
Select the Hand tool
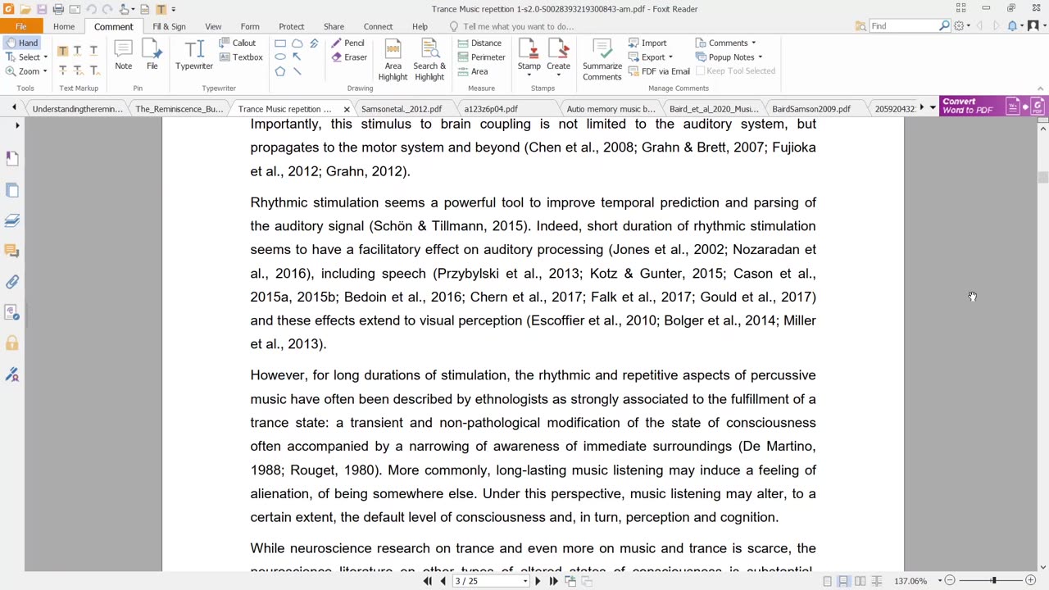(21, 43)
